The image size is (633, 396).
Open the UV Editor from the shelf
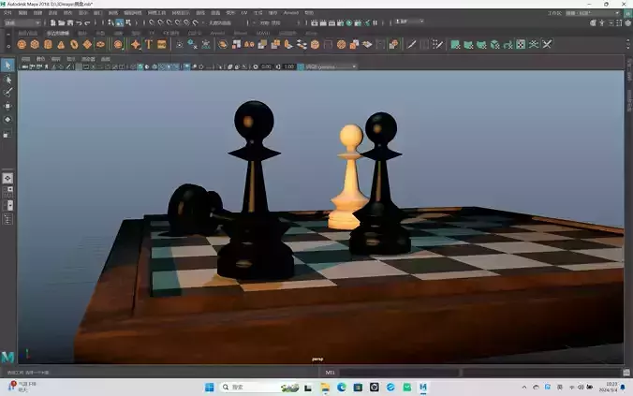[521, 44]
